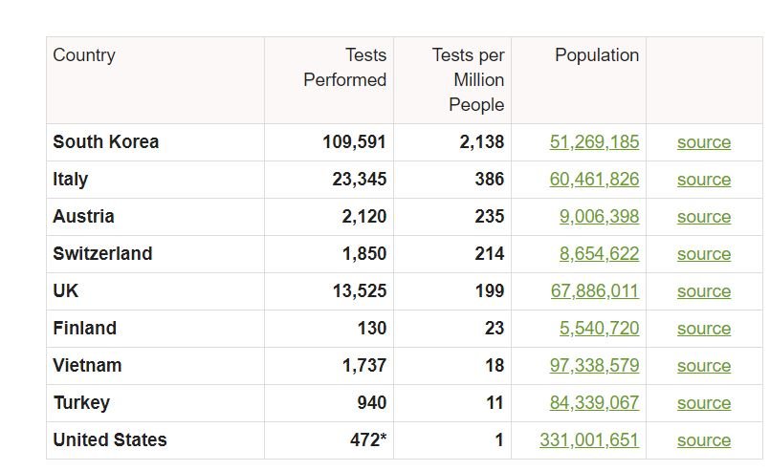Open United States population link 331,001,651
This screenshot has width=770, height=471.
pos(589,440)
